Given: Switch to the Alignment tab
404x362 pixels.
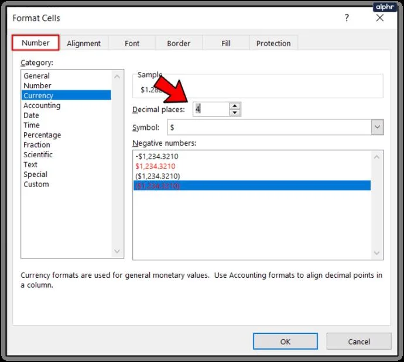Looking at the screenshot, I should [x=84, y=43].
